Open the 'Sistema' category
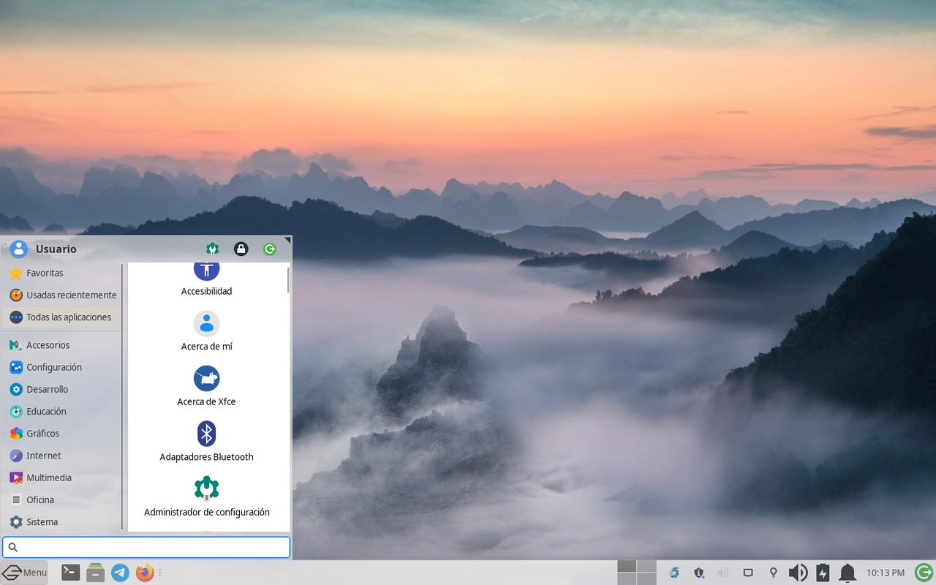The image size is (936, 585). point(42,521)
